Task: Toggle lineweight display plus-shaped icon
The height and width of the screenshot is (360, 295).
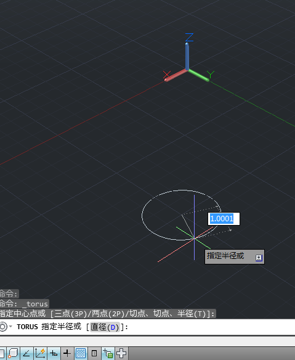Action: 67,353
